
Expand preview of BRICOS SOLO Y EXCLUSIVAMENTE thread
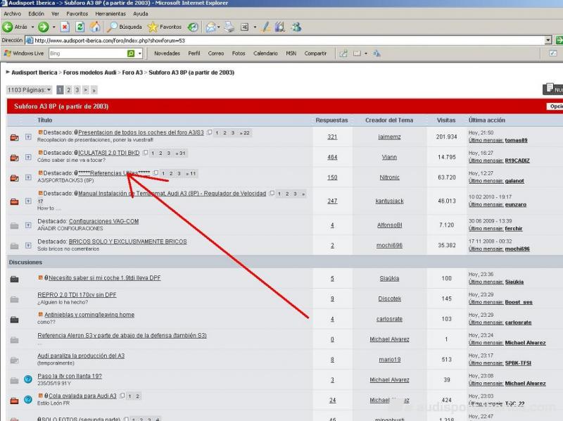[28, 245]
